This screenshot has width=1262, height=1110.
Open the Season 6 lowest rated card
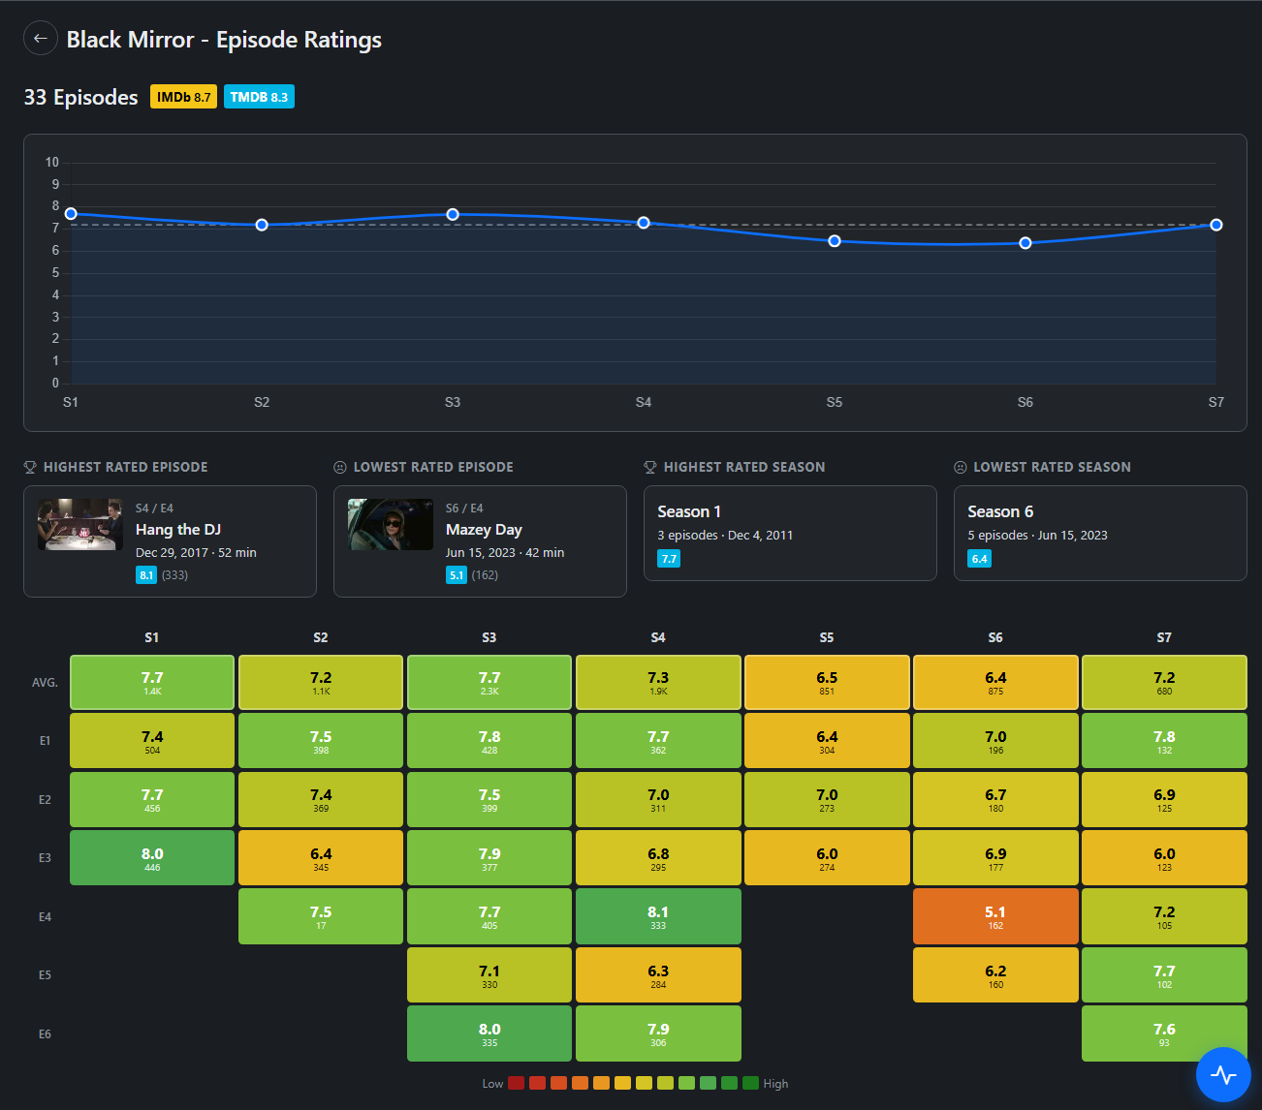(1100, 533)
